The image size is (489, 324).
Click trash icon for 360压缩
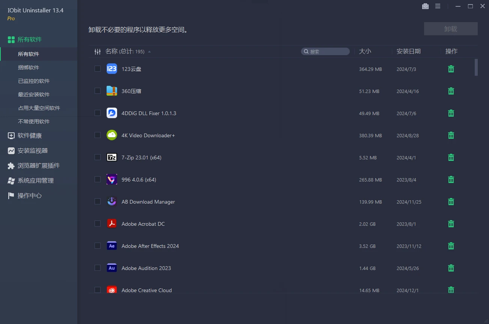tap(451, 91)
